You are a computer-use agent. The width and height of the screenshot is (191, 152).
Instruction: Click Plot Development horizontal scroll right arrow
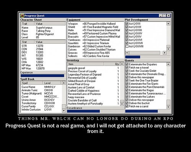coord(165,53)
